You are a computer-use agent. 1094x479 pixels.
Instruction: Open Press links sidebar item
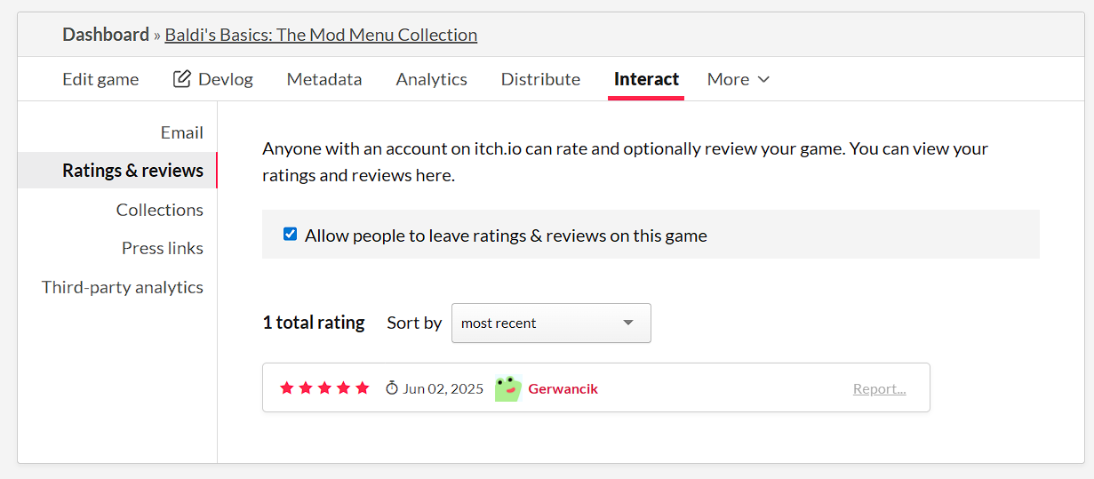pos(162,248)
